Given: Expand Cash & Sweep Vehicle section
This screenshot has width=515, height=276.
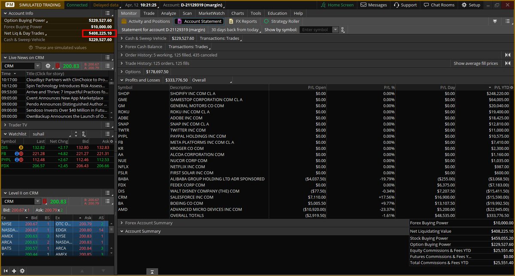Looking at the screenshot, I should (122, 39).
